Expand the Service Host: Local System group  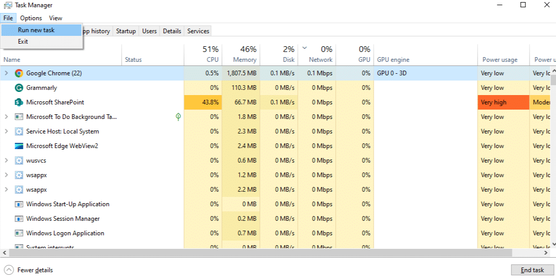[x=6, y=131]
